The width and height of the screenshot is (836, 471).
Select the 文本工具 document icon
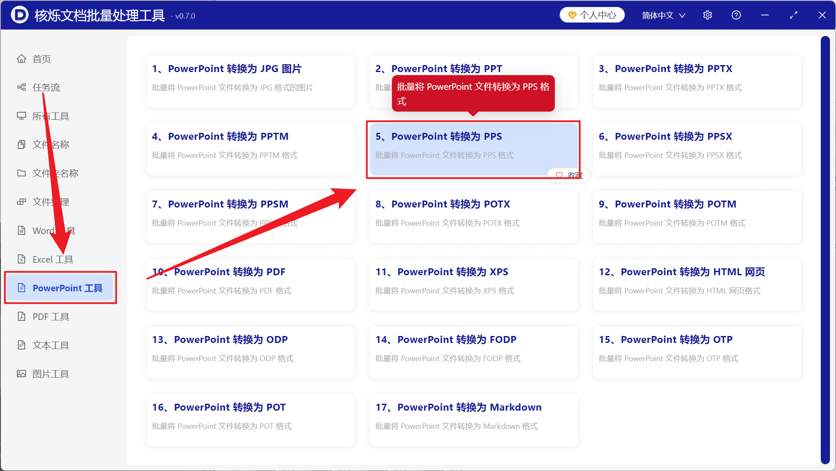[21, 345]
